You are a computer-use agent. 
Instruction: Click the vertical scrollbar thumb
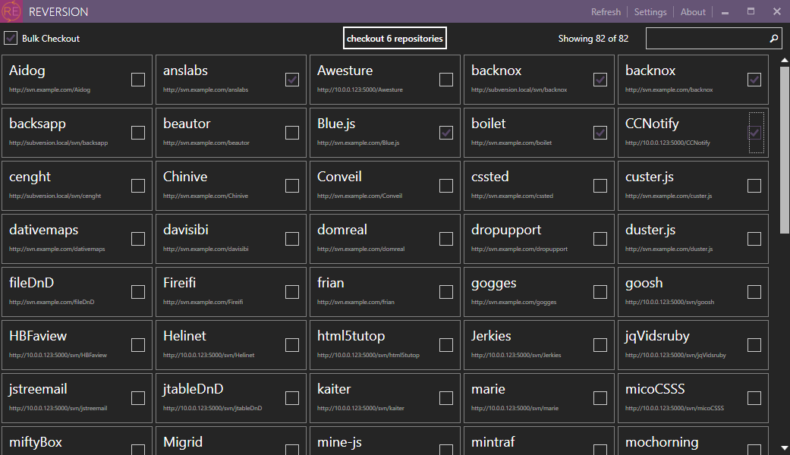click(785, 150)
